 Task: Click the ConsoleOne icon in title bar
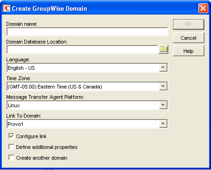click(7, 8)
